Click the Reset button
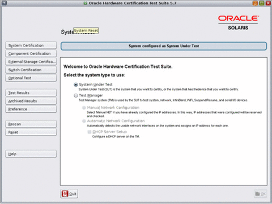This screenshot has width=272, height=204. [x=31, y=132]
